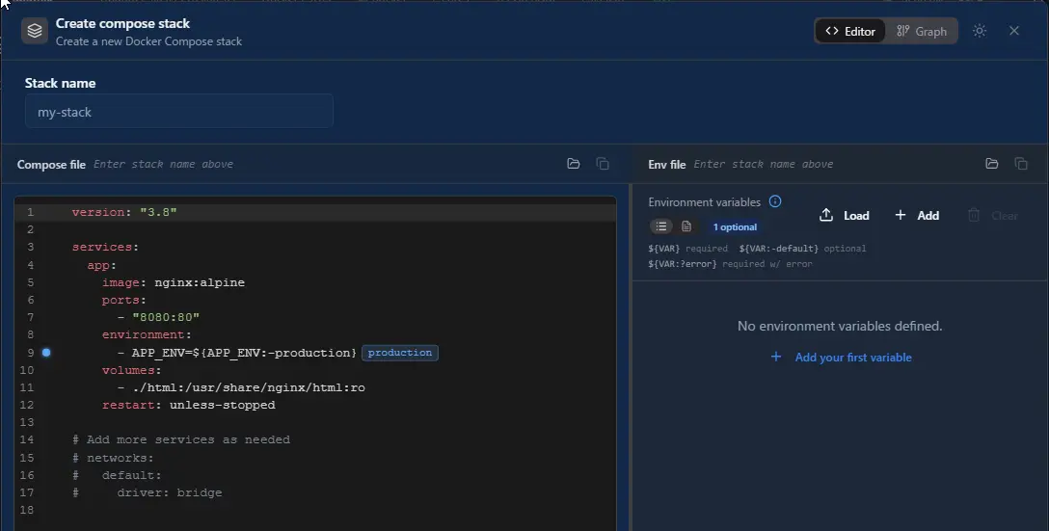Viewport: 1049px width, 531px height.
Task: Copy the Env file contents icon
Action: pos(1021,164)
